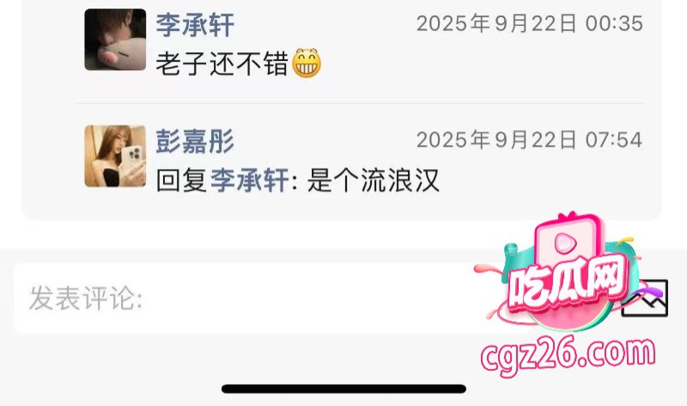
Task: Click the cgz26.com watermark text
Action: coord(568,355)
